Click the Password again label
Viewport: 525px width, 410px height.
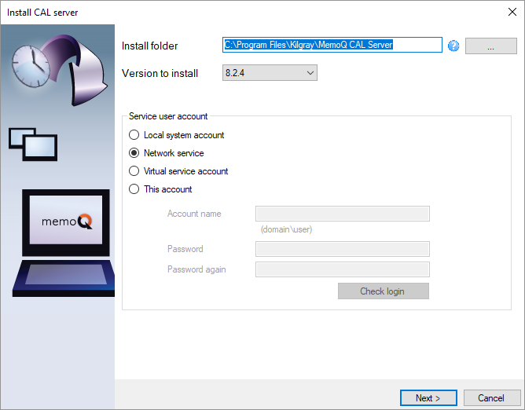pyautogui.click(x=196, y=269)
